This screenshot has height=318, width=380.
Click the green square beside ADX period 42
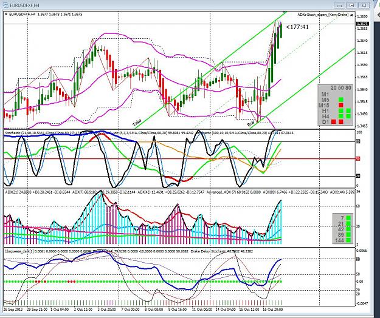click(x=348, y=229)
